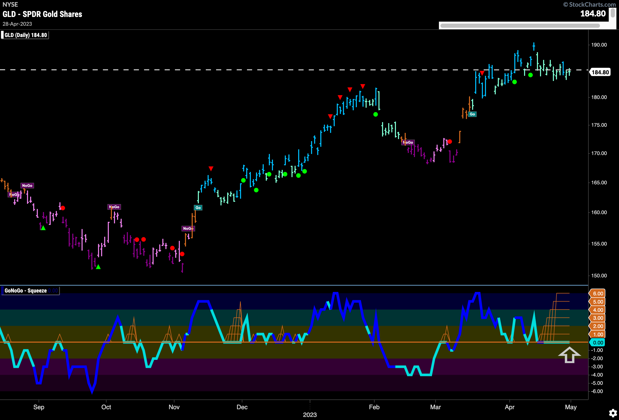619x420 pixels.
Task: Click the Nov month label
Action: pyautogui.click(x=174, y=407)
